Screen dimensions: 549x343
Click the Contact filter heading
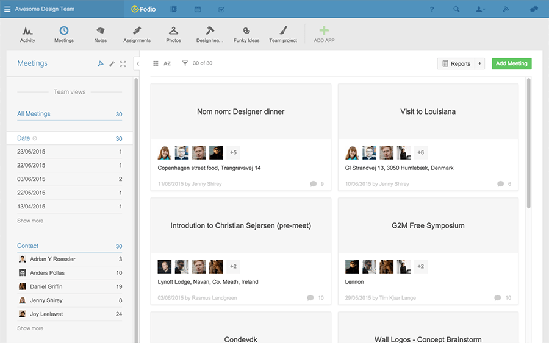tap(70, 246)
